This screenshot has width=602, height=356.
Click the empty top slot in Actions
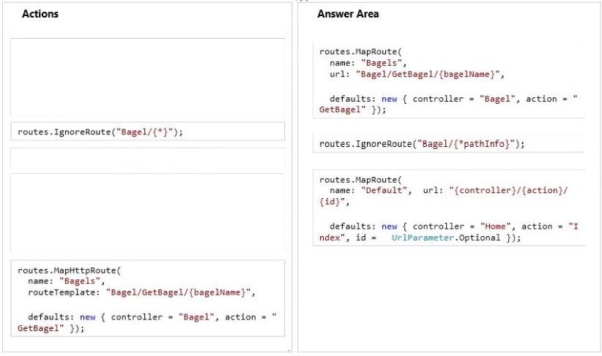coord(148,77)
